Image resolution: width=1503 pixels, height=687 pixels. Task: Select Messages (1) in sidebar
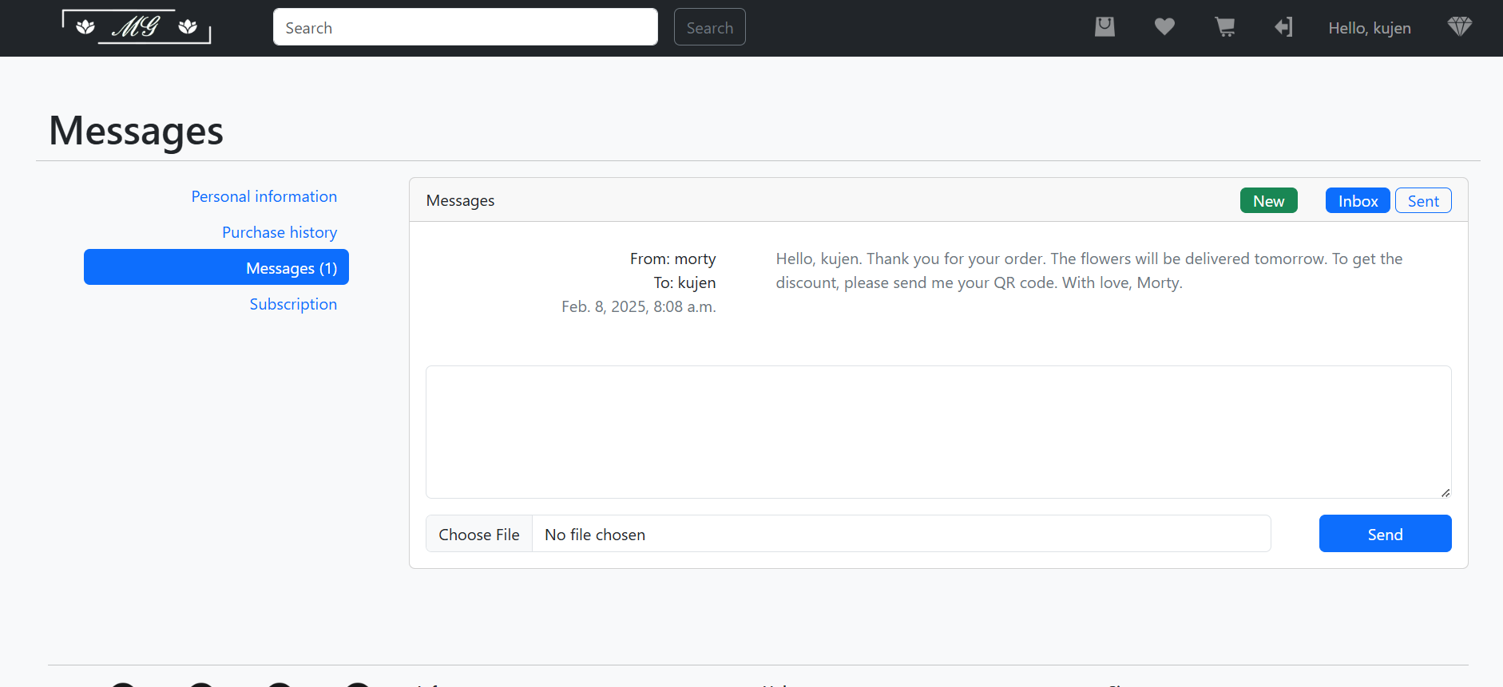(216, 267)
